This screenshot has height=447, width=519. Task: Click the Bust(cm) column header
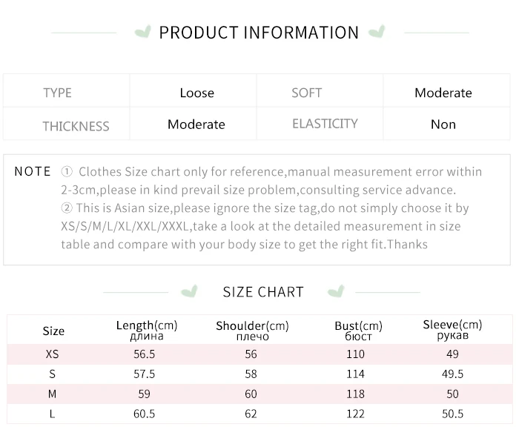coord(358,331)
